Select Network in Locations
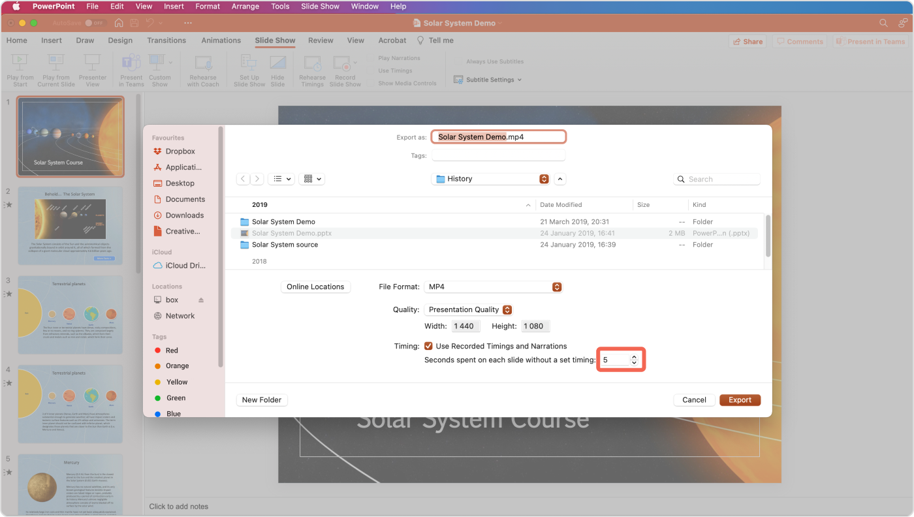914x517 pixels. coord(180,316)
